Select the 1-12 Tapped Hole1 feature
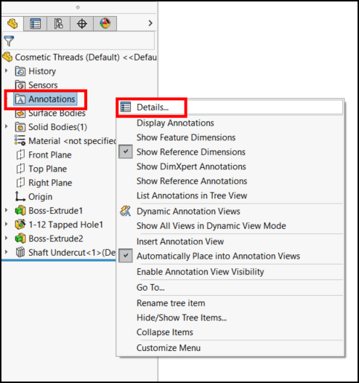Viewport: 359px width, 383px height. click(65, 225)
